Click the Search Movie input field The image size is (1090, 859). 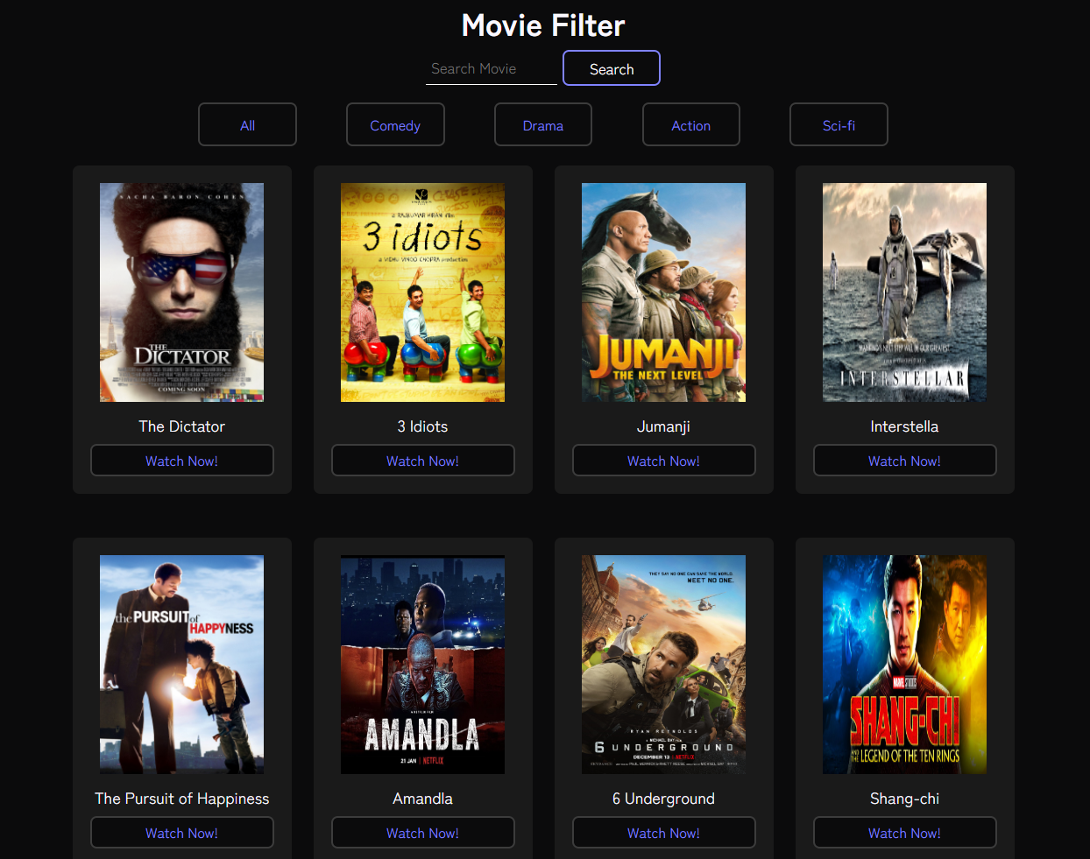[491, 69]
